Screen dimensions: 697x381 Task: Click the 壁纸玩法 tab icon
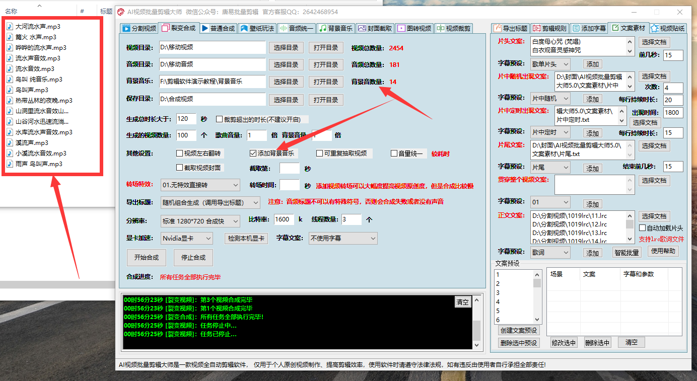[244, 29]
